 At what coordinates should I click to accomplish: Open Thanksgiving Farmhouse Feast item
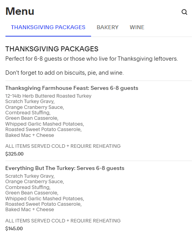[x=72, y=88]
